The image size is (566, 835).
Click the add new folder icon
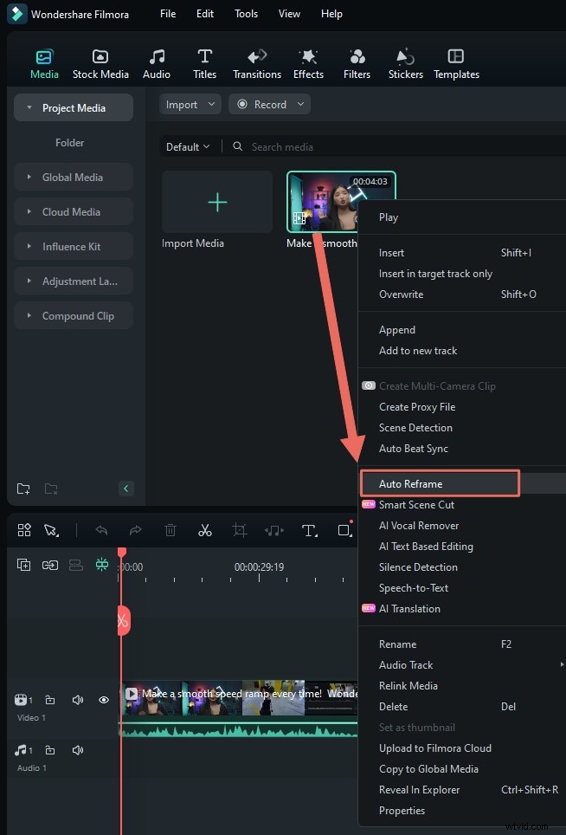[x=23, y=489]
